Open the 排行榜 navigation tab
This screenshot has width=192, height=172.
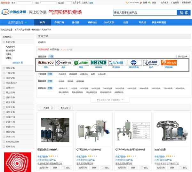click(x=76, y=23)
